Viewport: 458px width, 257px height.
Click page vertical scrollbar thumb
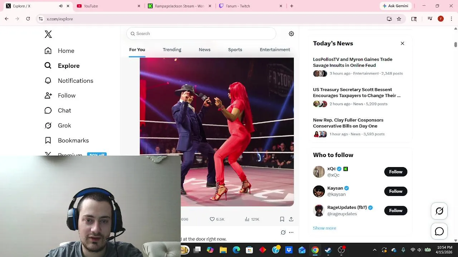coord(455,44)
